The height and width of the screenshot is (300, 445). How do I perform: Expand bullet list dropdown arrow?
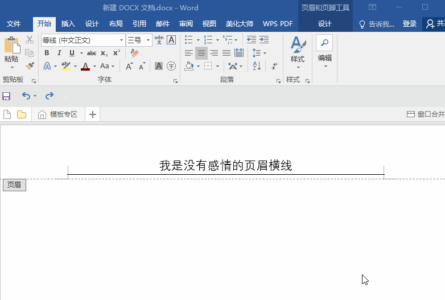pyautogui.click(x=198, y=40)
